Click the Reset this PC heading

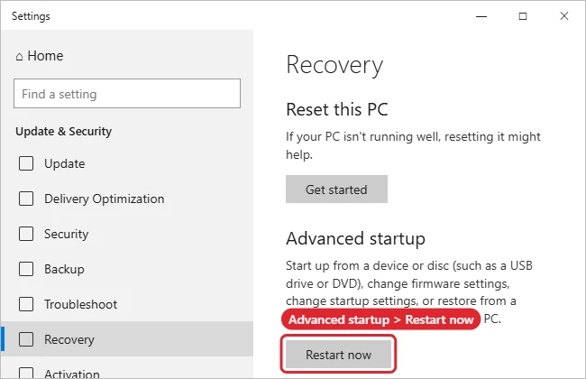coord(337,109)
